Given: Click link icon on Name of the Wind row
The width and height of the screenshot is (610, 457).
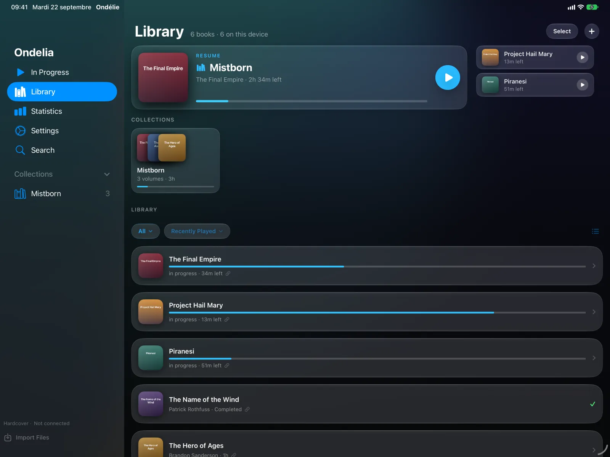Looking at the screenshot, I should pyautogui.click(x=247, y=409).
